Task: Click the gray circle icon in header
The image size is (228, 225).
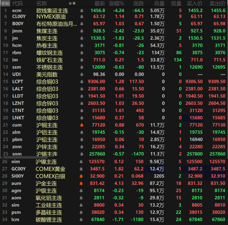Action: pos(74,3)
